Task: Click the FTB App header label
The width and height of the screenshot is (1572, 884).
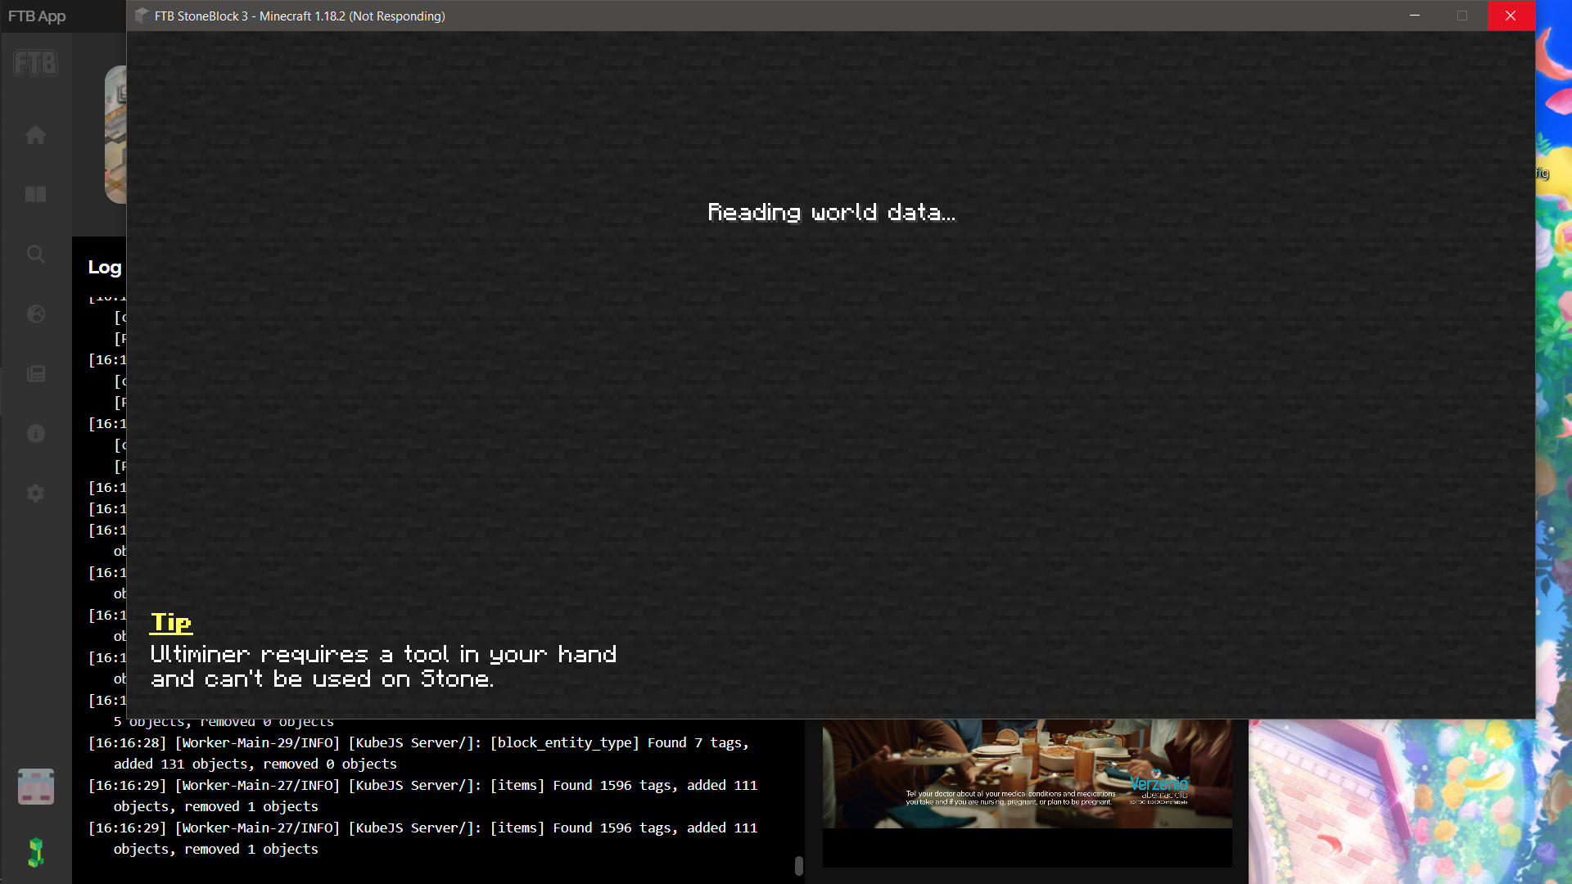Action: 36,16
